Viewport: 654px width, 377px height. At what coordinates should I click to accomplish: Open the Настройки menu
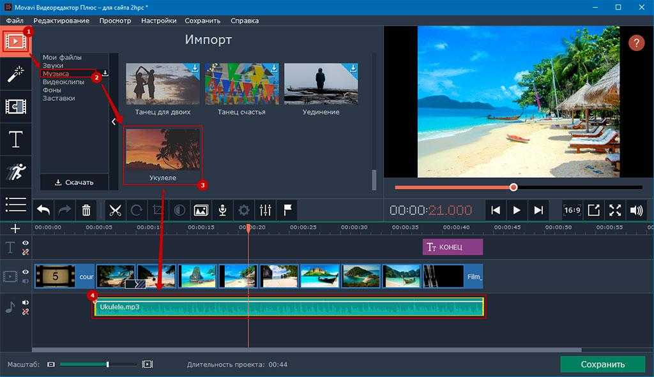[158, 20]
